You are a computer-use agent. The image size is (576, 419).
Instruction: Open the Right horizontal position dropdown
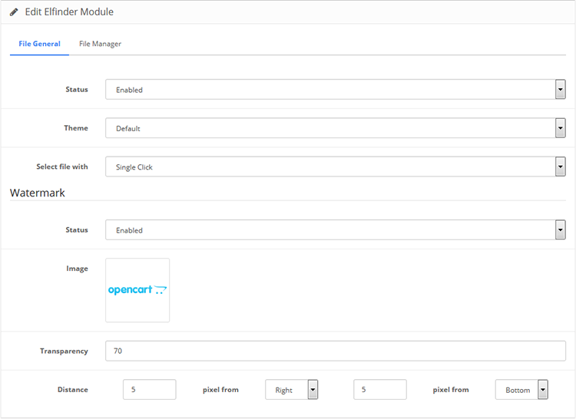point(291,390)
